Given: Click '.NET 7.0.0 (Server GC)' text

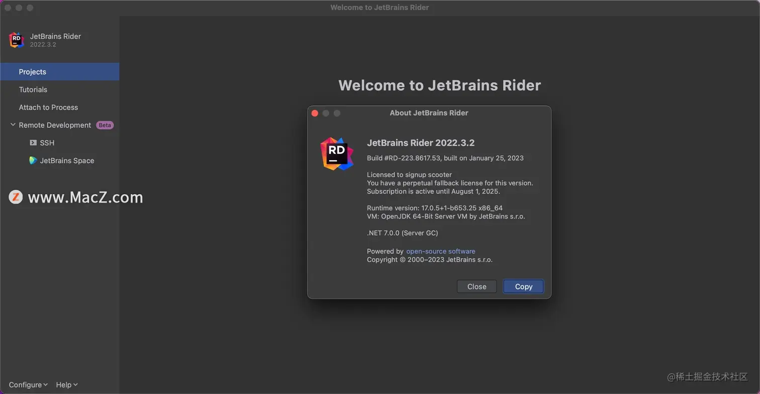Looking at the screenshot, I should (x=403, y=233).
